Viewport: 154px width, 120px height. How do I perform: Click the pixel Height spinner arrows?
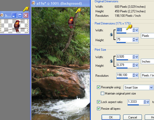click(x=134, y=40)
